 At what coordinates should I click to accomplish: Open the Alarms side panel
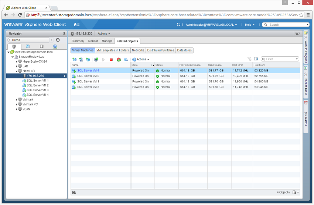point(306,116)
